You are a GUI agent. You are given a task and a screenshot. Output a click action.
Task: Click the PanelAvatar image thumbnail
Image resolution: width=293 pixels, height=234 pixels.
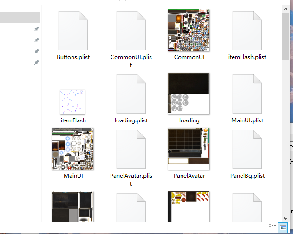pos(189,149)
